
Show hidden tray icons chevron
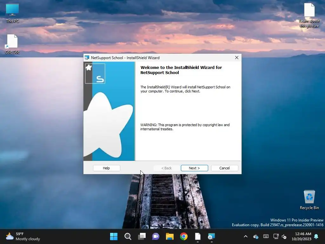(246, 236)
